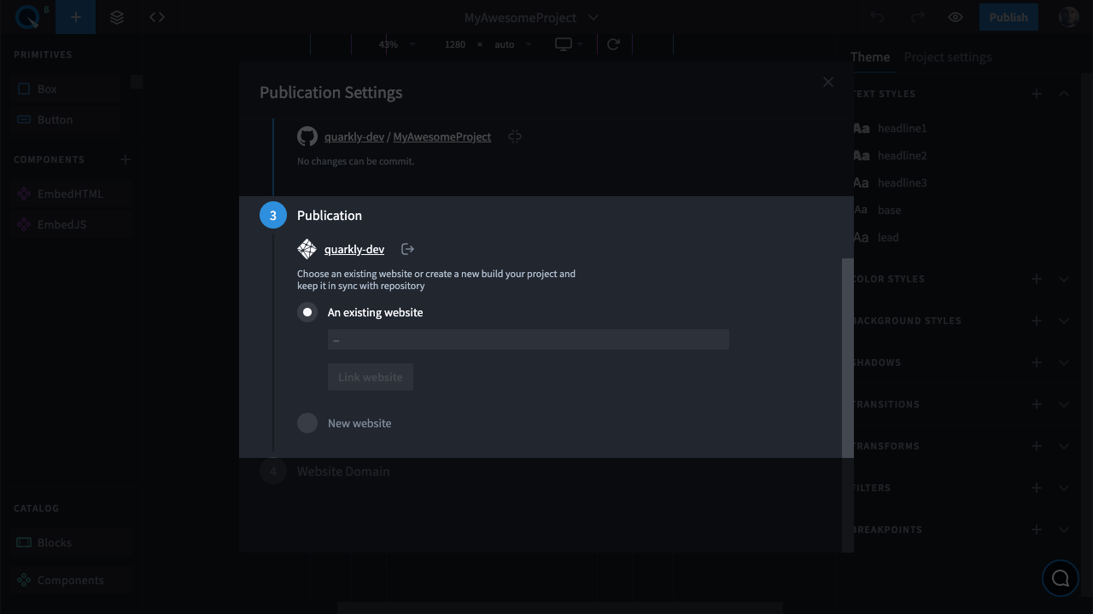Toggle the preview eye icon
The height and width of the screenshot is (614, 1093).
956,17
